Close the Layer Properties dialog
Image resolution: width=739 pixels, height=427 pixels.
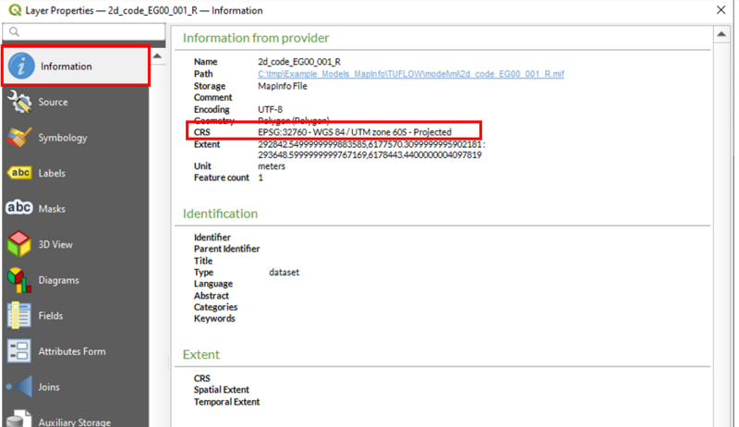point(721,10)
